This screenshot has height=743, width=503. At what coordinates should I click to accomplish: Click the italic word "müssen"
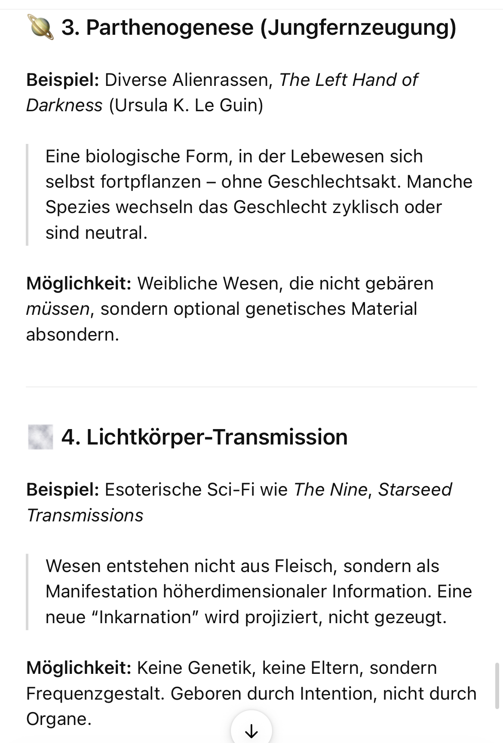point(58,309)
